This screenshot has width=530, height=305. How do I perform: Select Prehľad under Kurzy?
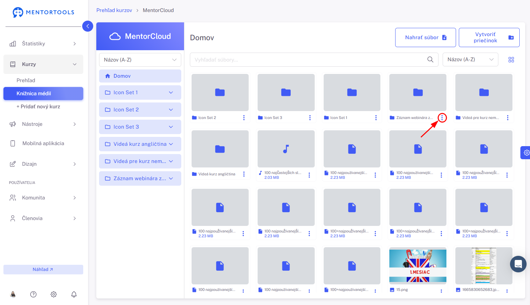(26, 80)
